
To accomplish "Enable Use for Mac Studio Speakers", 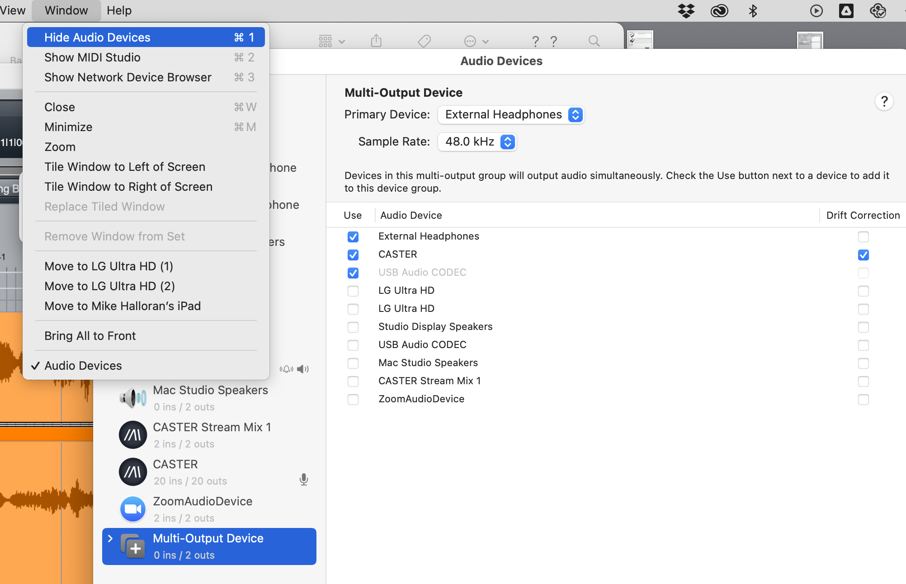I will [353, 363].
